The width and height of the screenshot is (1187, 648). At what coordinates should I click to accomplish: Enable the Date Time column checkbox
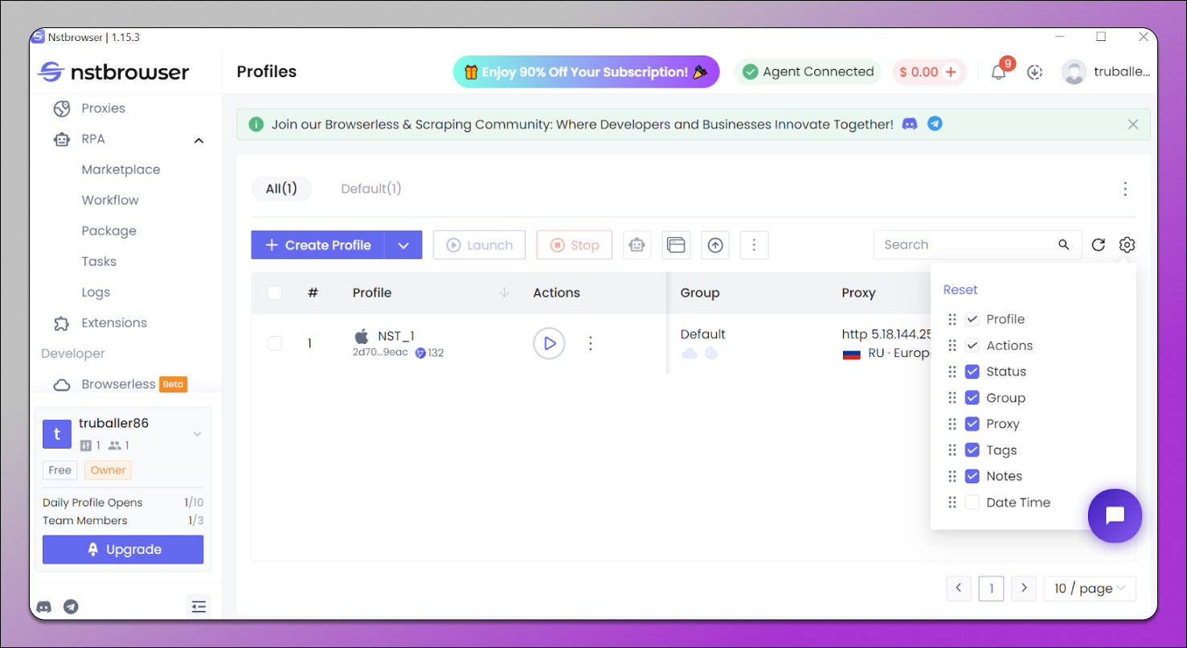click(x=972, y=502)
